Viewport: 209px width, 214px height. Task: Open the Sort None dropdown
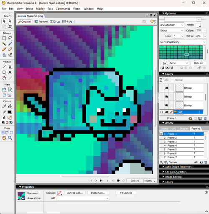coord(187,63)
